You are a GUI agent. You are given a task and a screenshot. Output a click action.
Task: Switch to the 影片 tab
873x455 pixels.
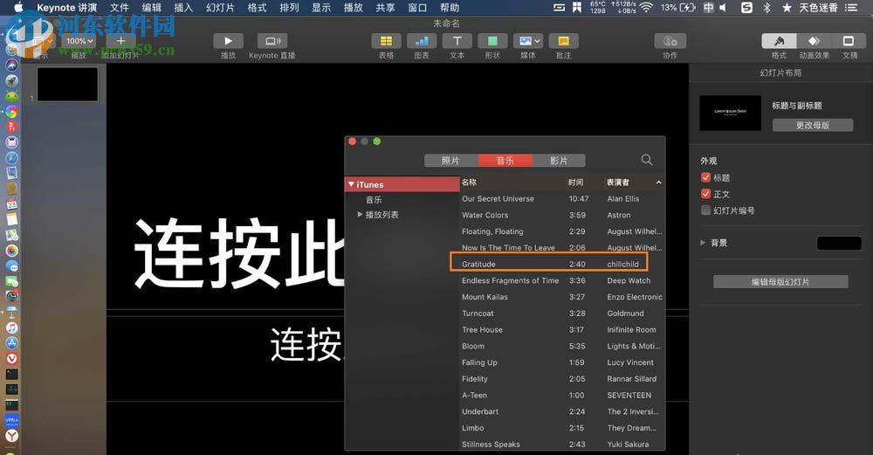click(x=559, y=161)
